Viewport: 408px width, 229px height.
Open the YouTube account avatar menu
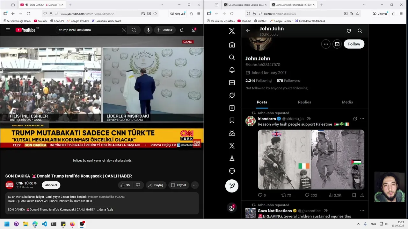pyautogui.click(x=194, y=30)
